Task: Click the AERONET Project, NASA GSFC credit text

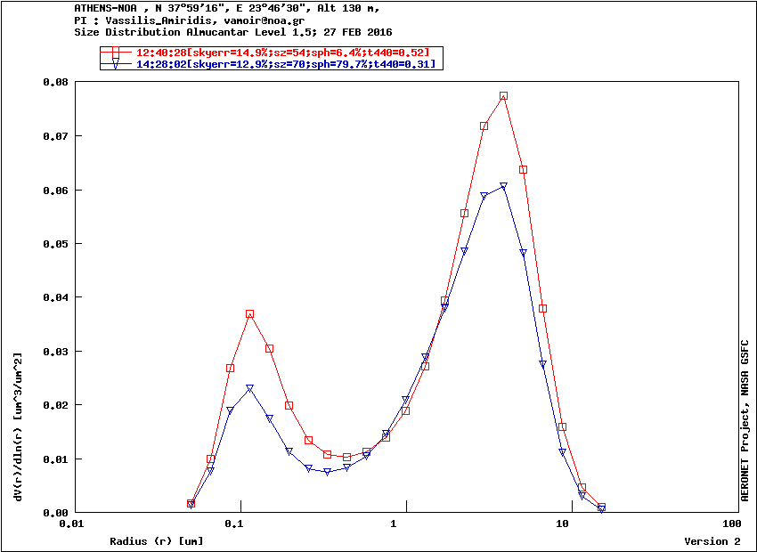Action: [x=745, y=420]
